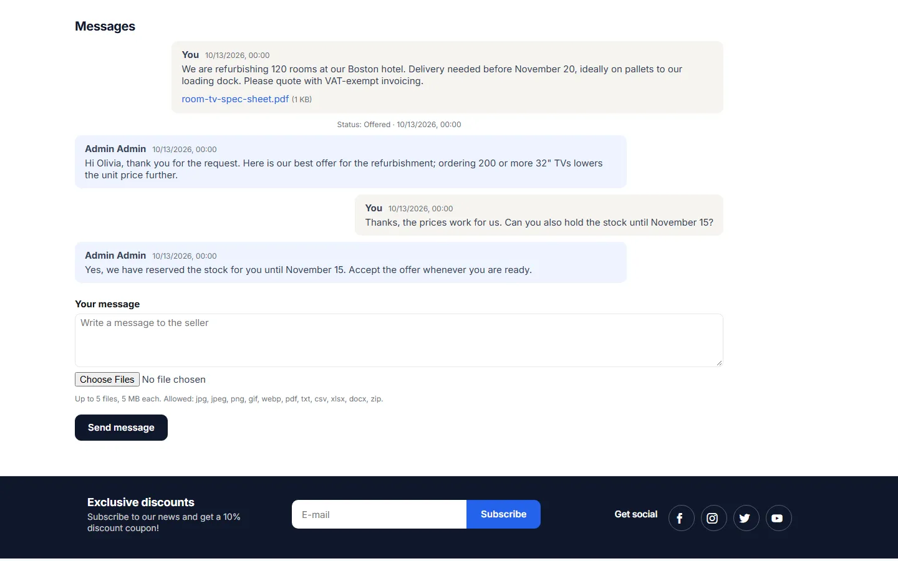This screenshot has width=898, height=561.
Task: Click the Messages heading
Action: (105, 26)
